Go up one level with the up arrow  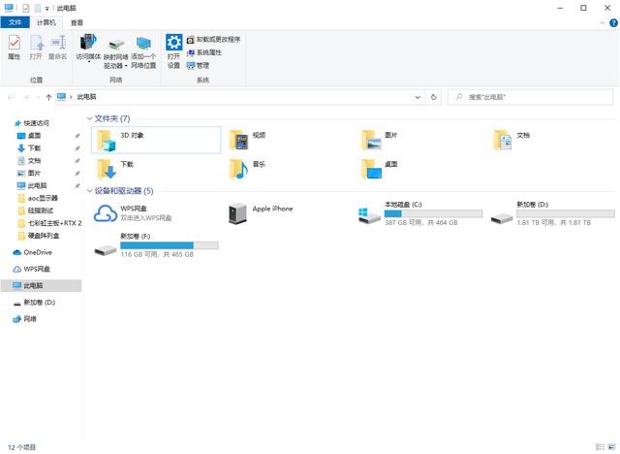point(48,97)
